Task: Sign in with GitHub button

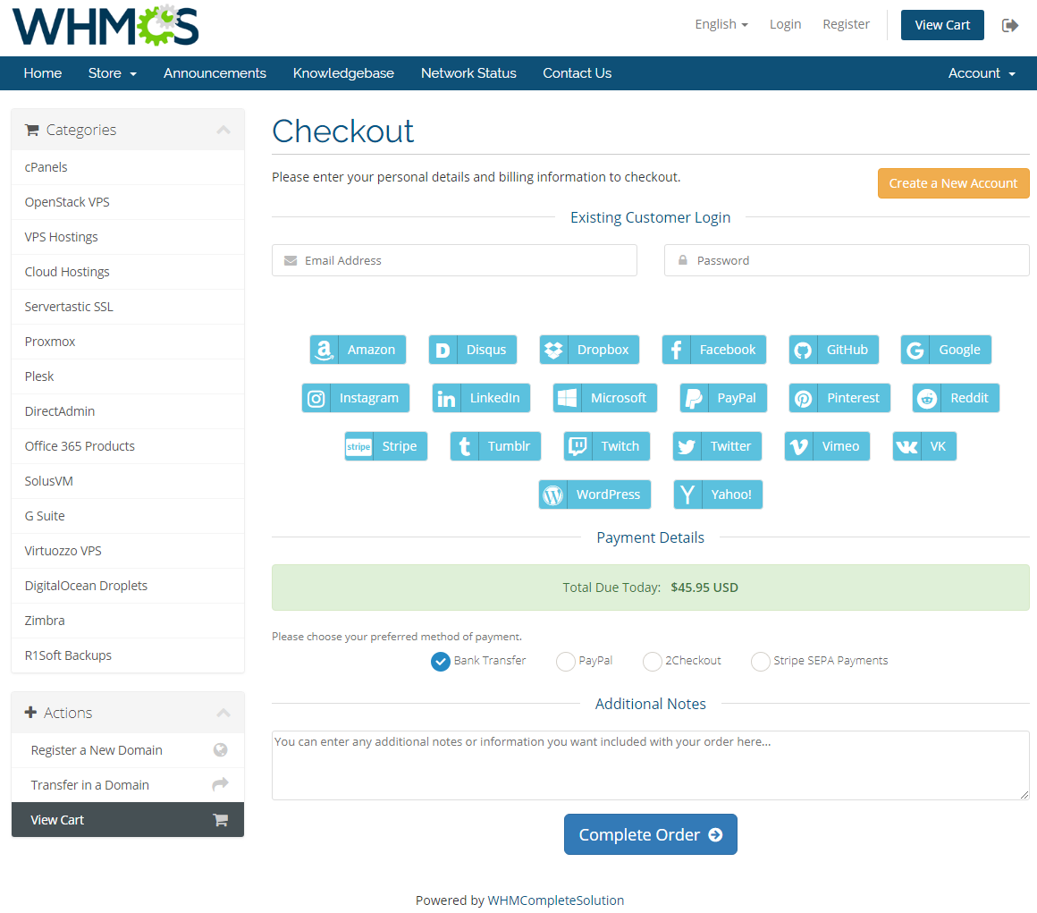Action: (x=833, y=350)
